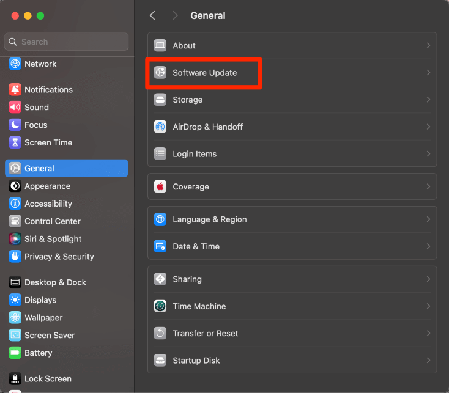Select the AirDrop & Handoff icon

click(x=160, y=127)
